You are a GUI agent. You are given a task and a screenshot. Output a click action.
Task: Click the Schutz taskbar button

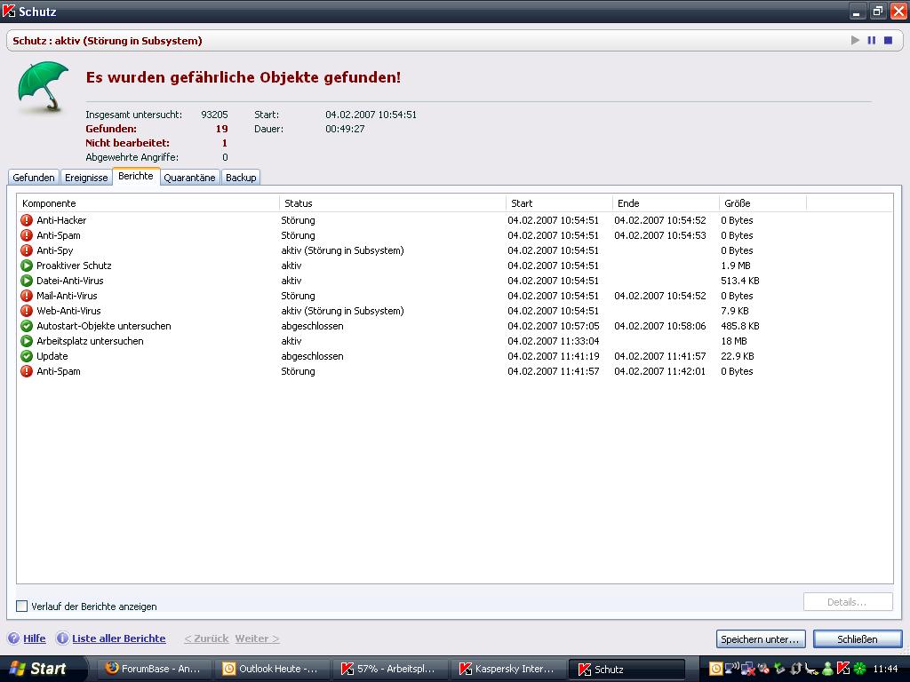coord(627,669)
